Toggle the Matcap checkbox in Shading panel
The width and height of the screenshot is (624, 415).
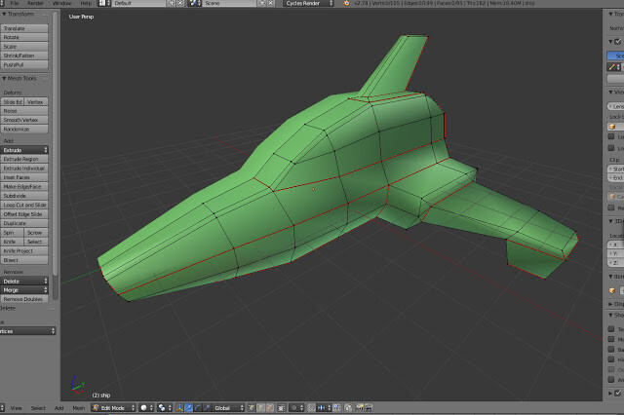click(x=611, y=339)
